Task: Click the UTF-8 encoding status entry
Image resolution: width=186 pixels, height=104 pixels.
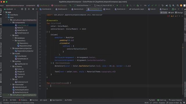Action: (155, 103)
